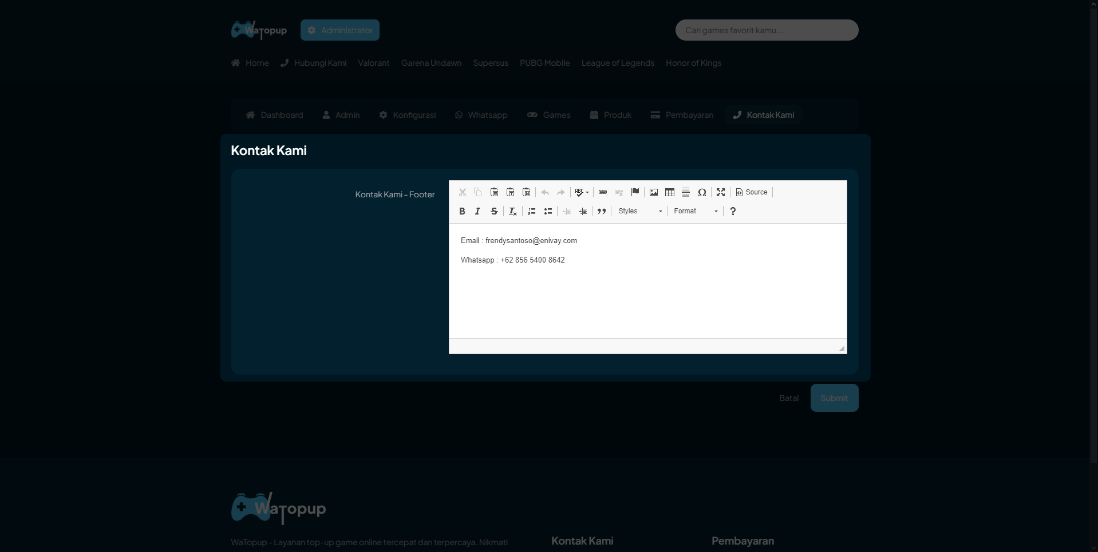
Task: Open the Format dropdown
Action: [696, 211]
